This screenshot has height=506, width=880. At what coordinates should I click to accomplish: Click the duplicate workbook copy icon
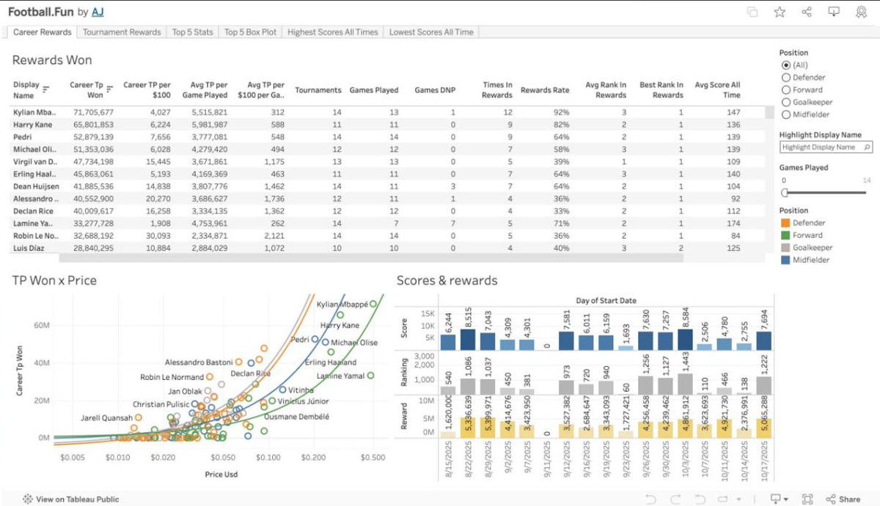click(x=752, y=12)
